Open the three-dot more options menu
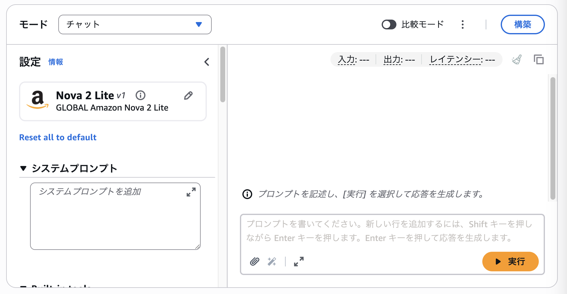 463,24
